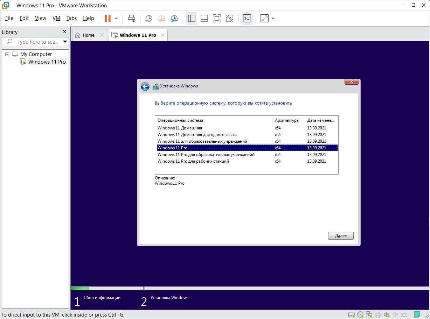
Task: Click the hard disk status icon
Action: pyautogui.click(x=352, y=314)
